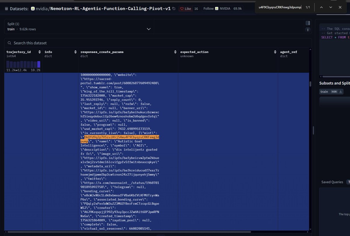Click the Datasets database icon
The width and height of the screenshot is (350, 236).
tap(7, 9)
